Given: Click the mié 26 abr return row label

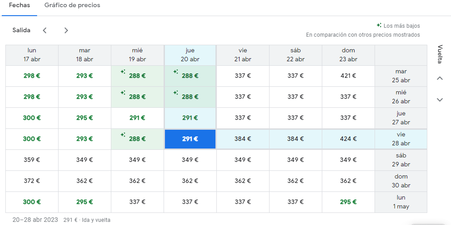Looking at the screenshot, I should click(401, 97).
